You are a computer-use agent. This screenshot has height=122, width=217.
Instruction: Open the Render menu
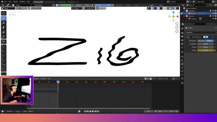click(15, 2)
